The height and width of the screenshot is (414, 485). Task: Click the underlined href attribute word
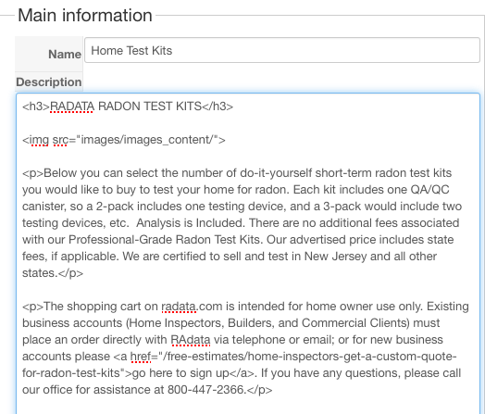(x=141, y=357)
